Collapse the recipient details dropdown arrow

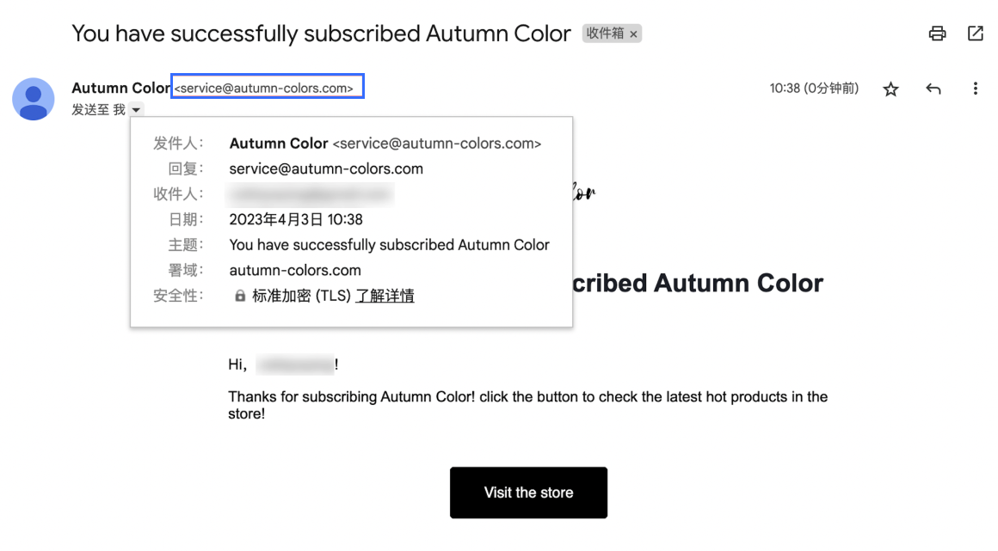click(x=136, y=110)
